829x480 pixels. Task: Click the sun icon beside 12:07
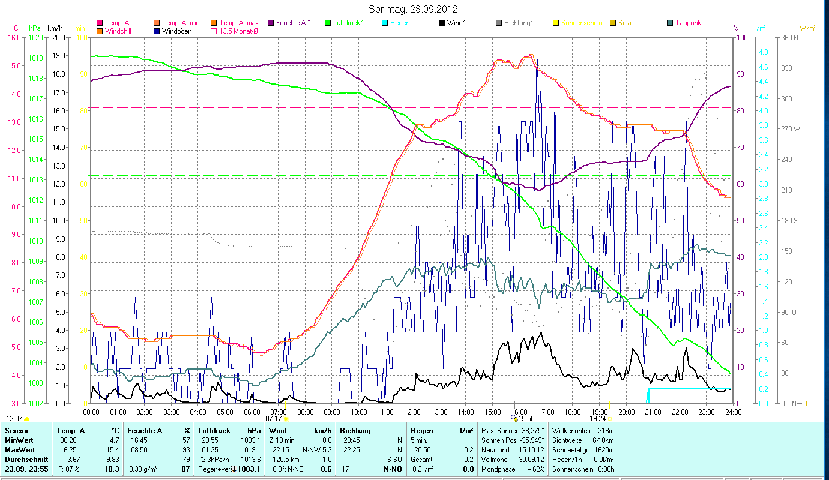tap(26, 419)
